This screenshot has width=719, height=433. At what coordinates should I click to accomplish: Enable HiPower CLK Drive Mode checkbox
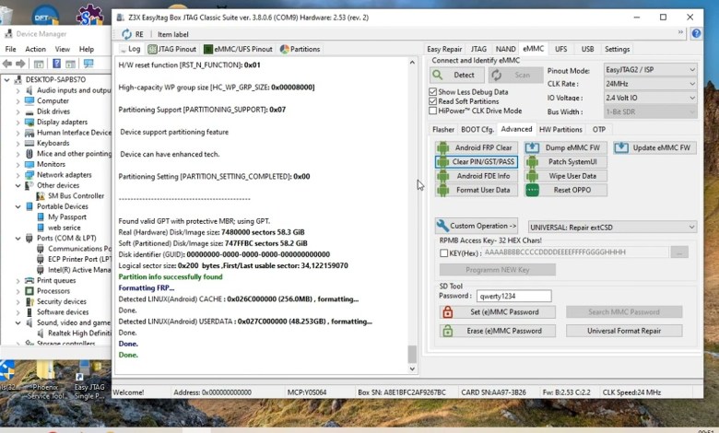(x=432, y=111)
